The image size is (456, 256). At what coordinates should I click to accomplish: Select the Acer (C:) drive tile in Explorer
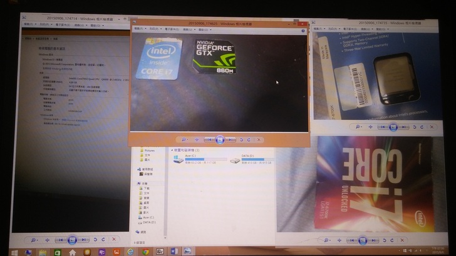click(x=200, y=159)
